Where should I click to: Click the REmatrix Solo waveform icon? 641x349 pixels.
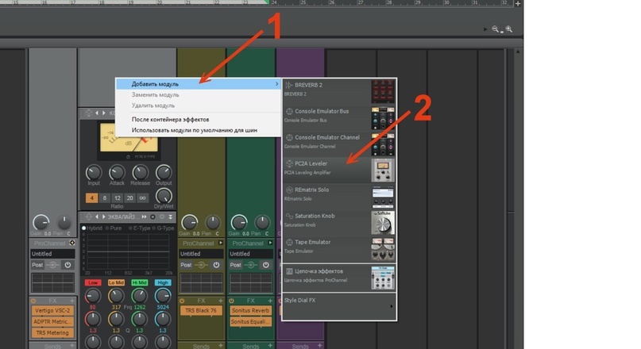tap(289, 190)
